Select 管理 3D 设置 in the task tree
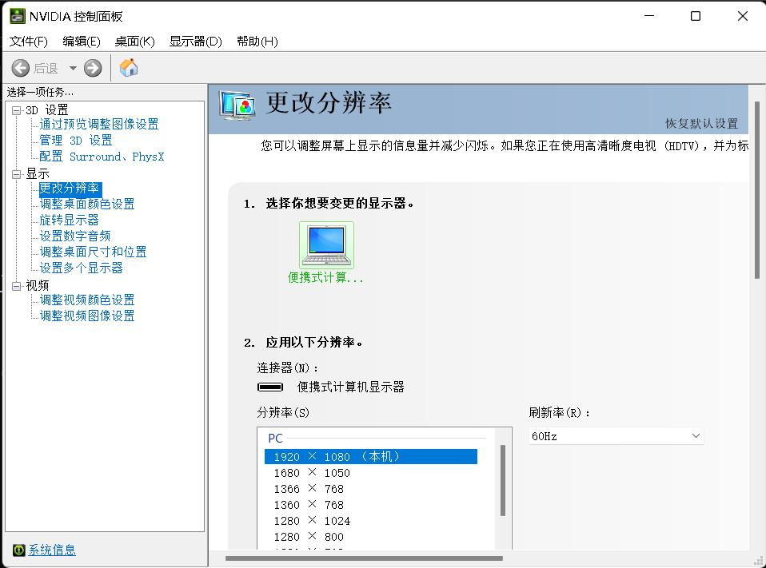 [76, 141]
